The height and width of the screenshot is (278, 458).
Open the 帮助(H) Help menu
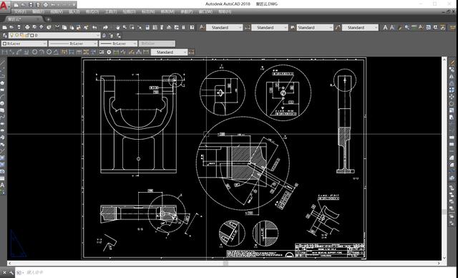click(225, 11)
